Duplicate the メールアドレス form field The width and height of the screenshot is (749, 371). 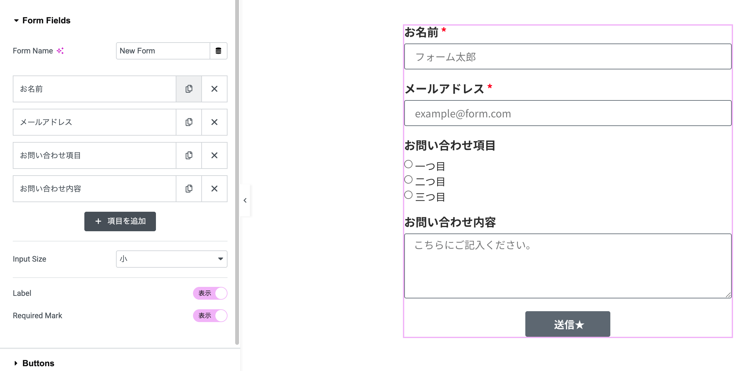coord(189,122)
